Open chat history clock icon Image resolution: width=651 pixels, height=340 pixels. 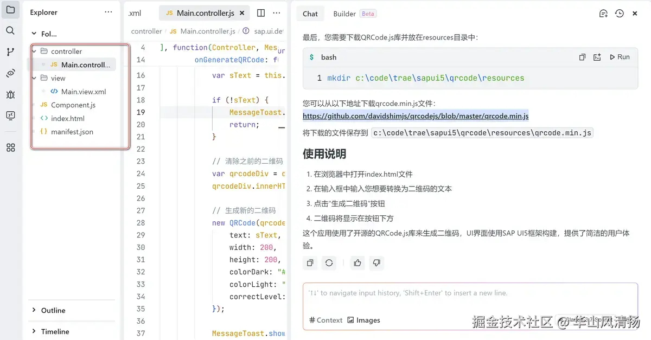coord(620,14)
